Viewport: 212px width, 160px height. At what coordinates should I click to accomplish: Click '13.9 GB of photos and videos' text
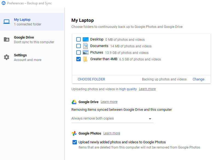tap(127, 53)
